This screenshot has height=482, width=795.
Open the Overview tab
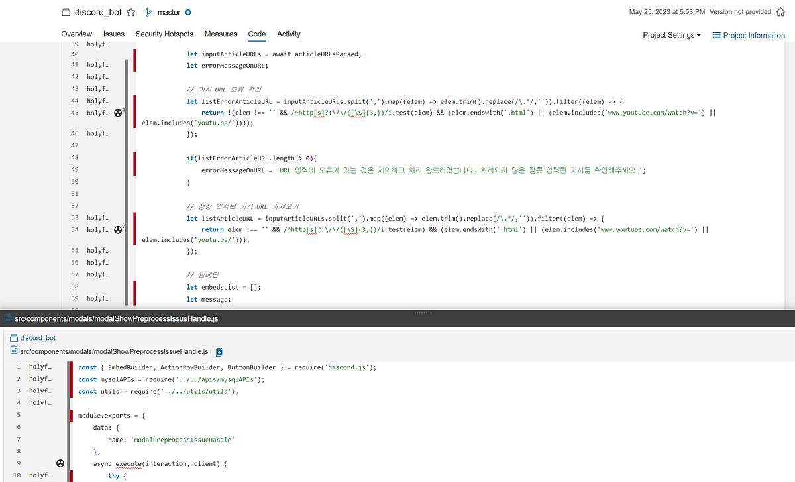77,34
